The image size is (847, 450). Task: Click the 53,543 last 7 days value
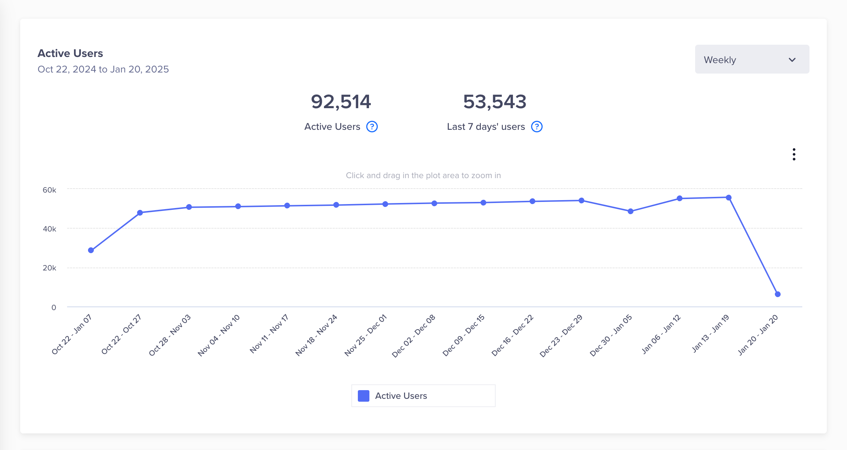click(495, 102)
